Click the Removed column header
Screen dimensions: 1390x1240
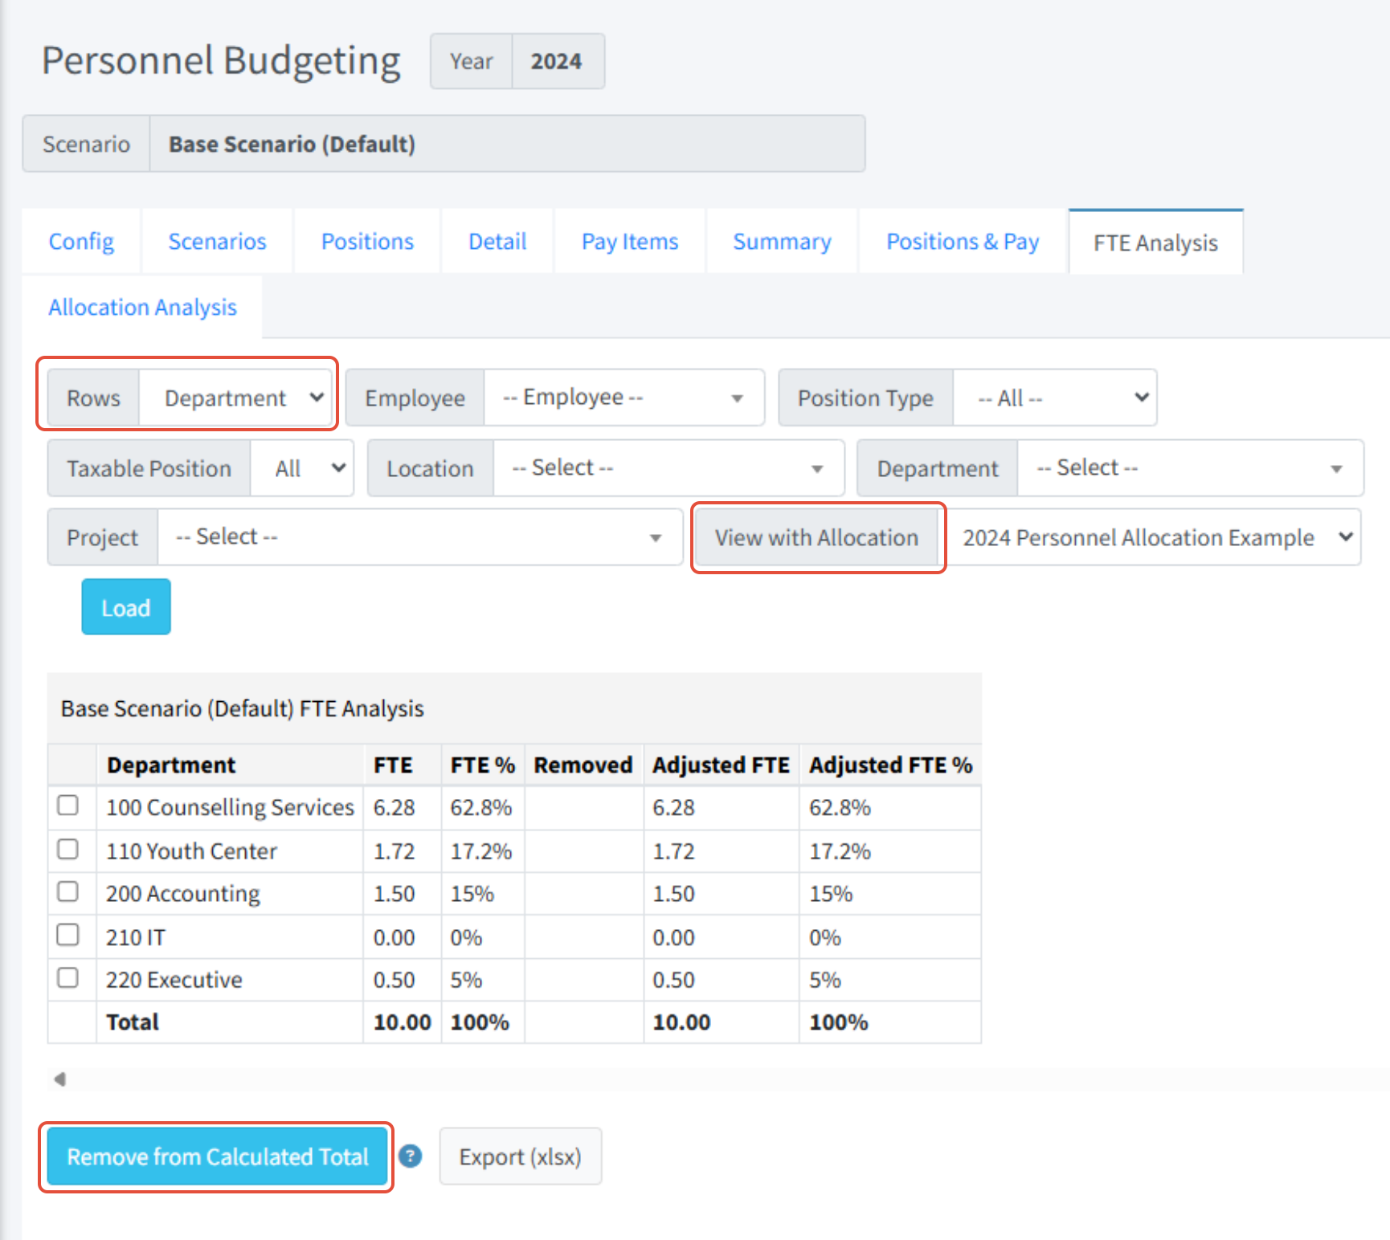583,765
